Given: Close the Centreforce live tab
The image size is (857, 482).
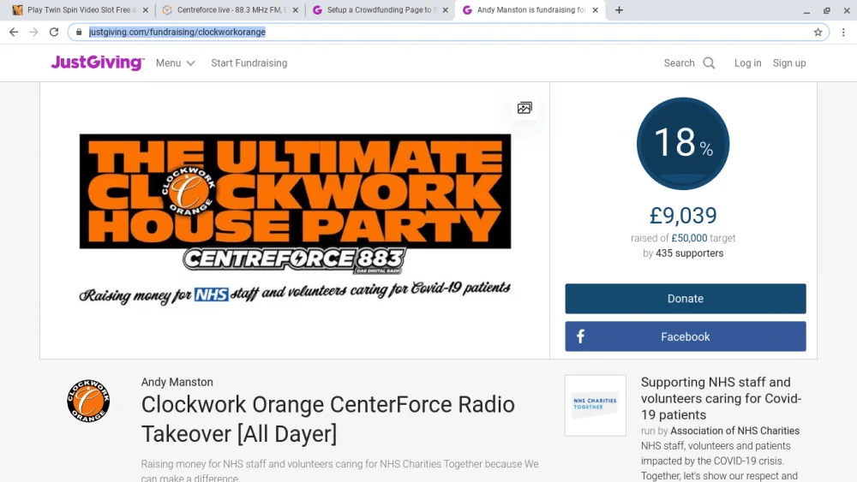Looking at the screenshot, I should (295, 9).
